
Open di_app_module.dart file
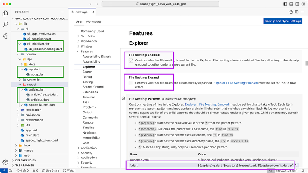(41, 34)
